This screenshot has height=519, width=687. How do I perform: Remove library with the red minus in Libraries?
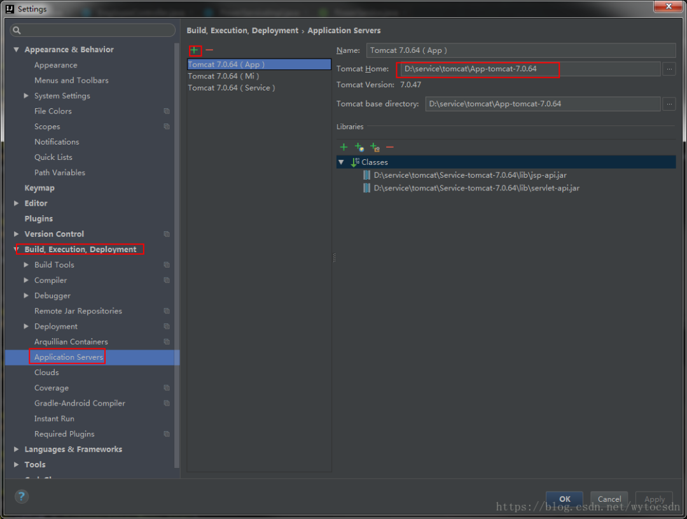[390, 147]
